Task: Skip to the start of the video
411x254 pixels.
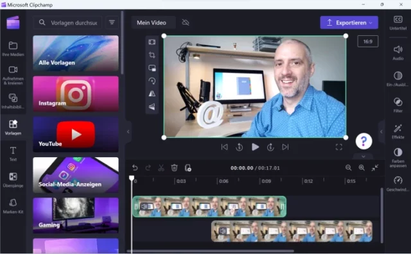Action: (224, 147)
